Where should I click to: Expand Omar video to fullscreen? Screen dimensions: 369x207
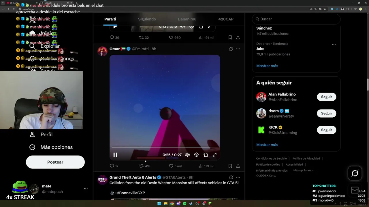(x=214, y=155)
